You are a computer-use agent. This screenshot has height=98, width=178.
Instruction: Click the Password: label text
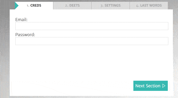pyautogui.click(x=25, y=35)
